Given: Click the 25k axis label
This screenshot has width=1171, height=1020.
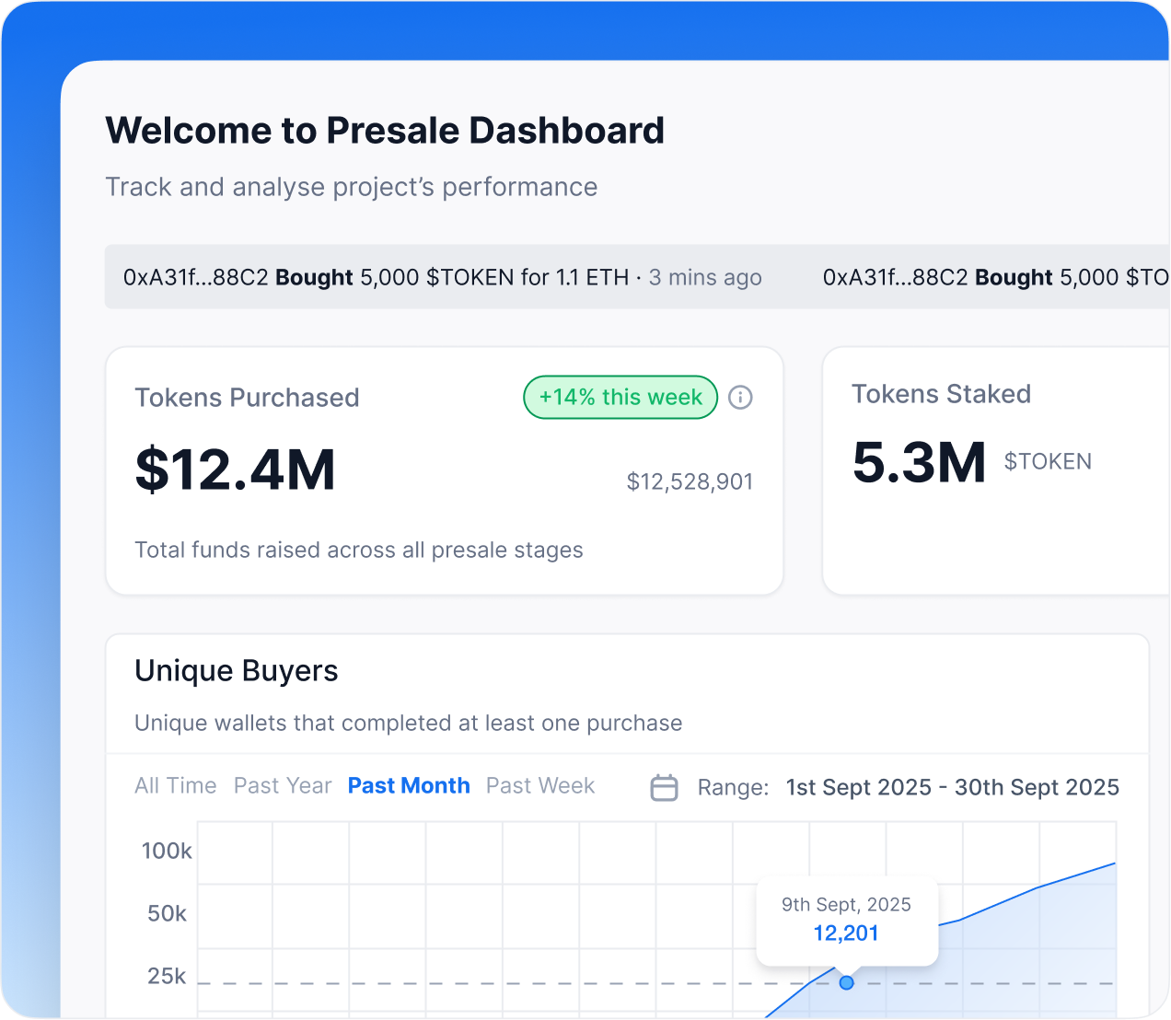Looking at the screenshot, I should click(x=167, y=976).
